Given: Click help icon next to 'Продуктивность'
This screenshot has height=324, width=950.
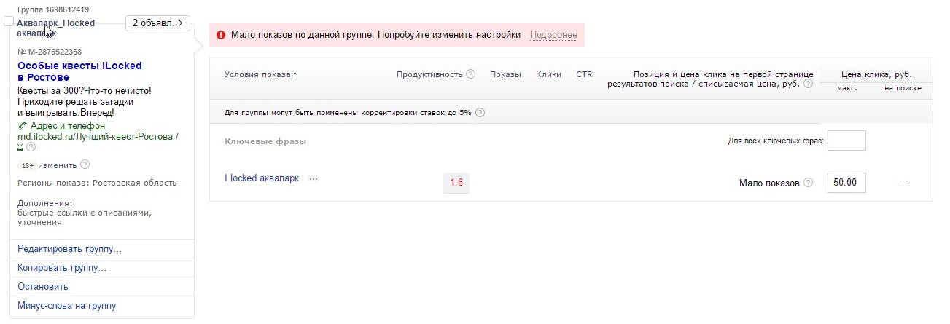Looking at the screenshot, I should tap(470, 74).
